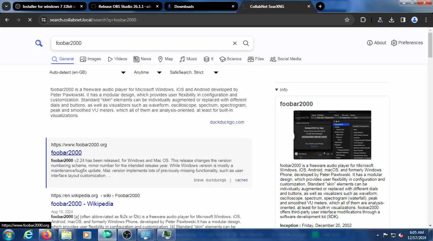The width and height of the screenshot is (433, 241).
Task: Click the foobar2000 infobox screenshot thumbnail
Action: pos(332,135)
